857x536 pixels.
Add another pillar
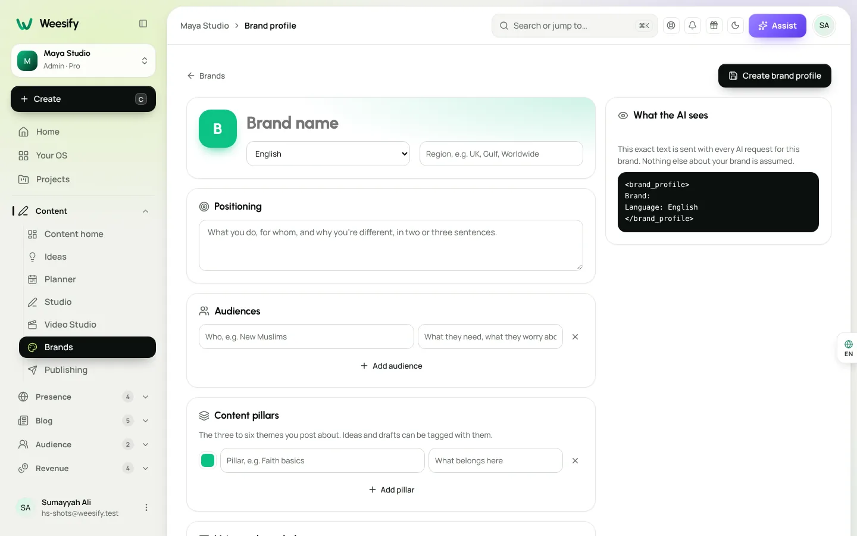[391, 490]
